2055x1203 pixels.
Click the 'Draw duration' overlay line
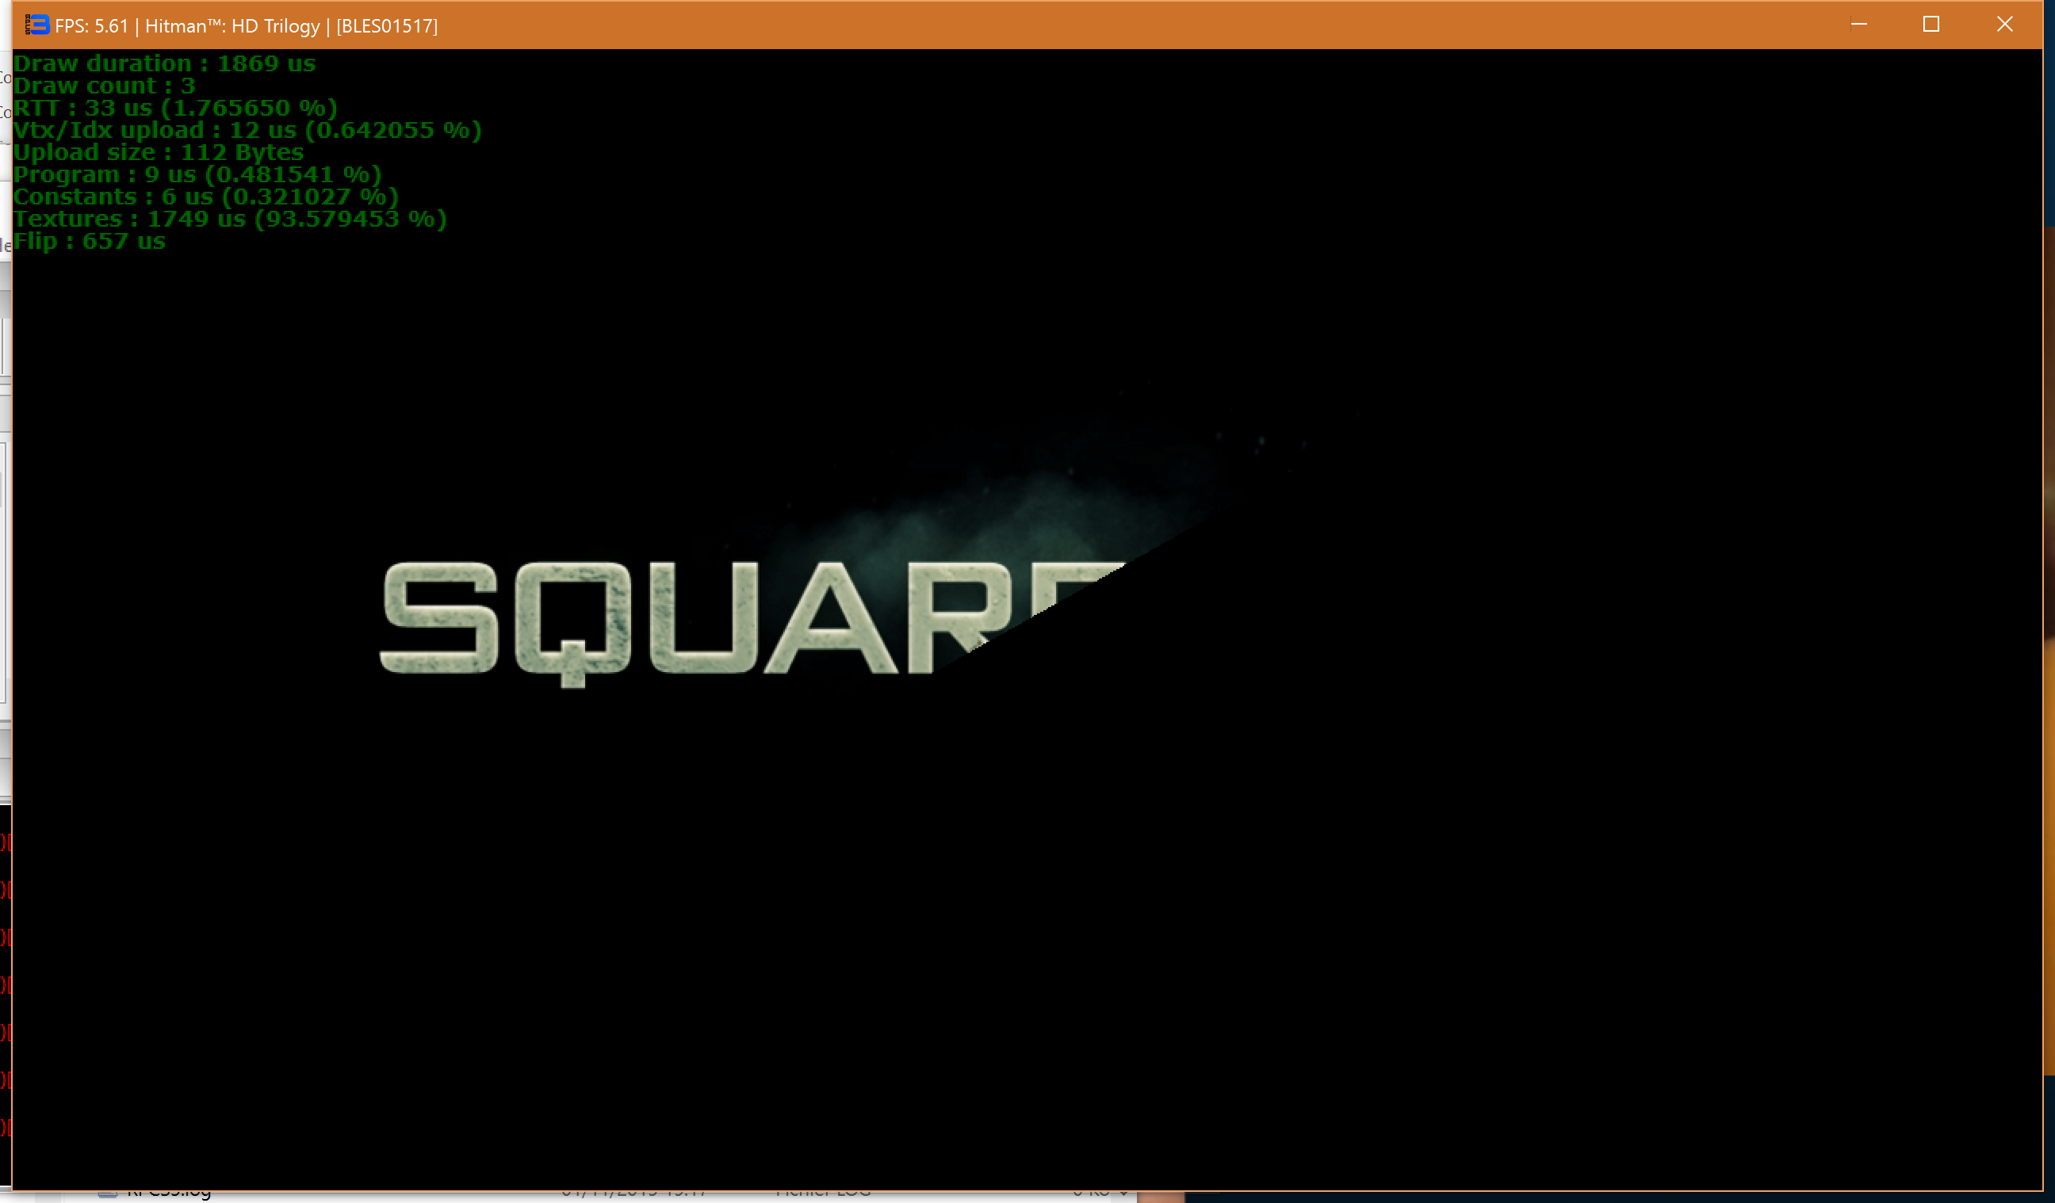[164, 63]
